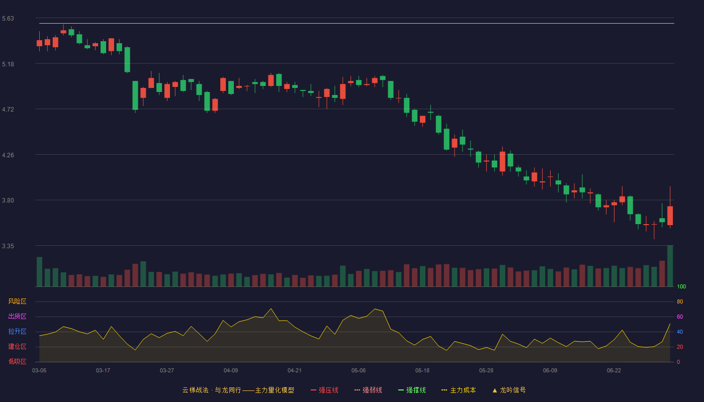Click the 03-27 date label
Image resolution: width=704 pixels, height=402 pixels.
click(x=167, y=370)
